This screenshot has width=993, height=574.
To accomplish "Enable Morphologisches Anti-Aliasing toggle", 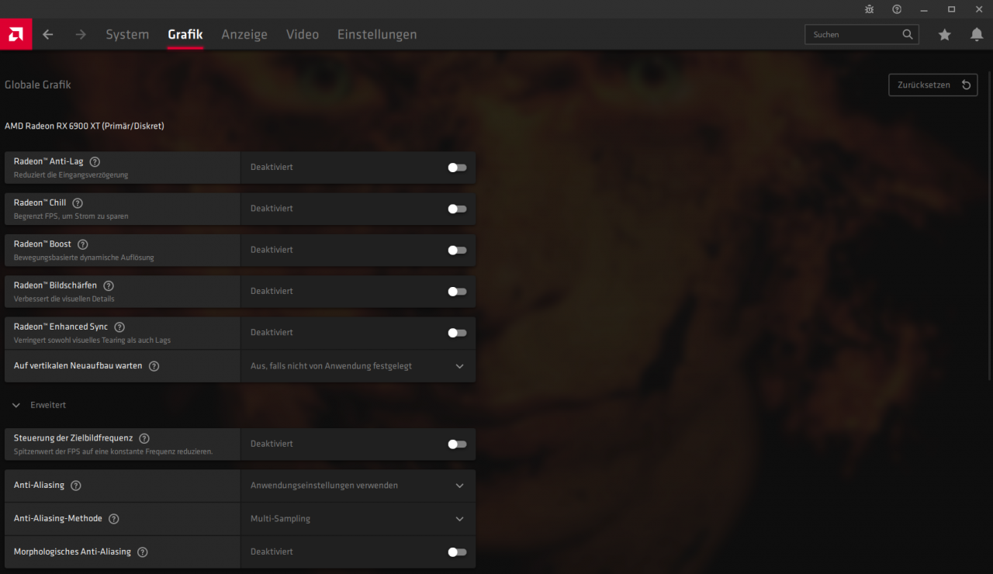I will pos(457,552).
